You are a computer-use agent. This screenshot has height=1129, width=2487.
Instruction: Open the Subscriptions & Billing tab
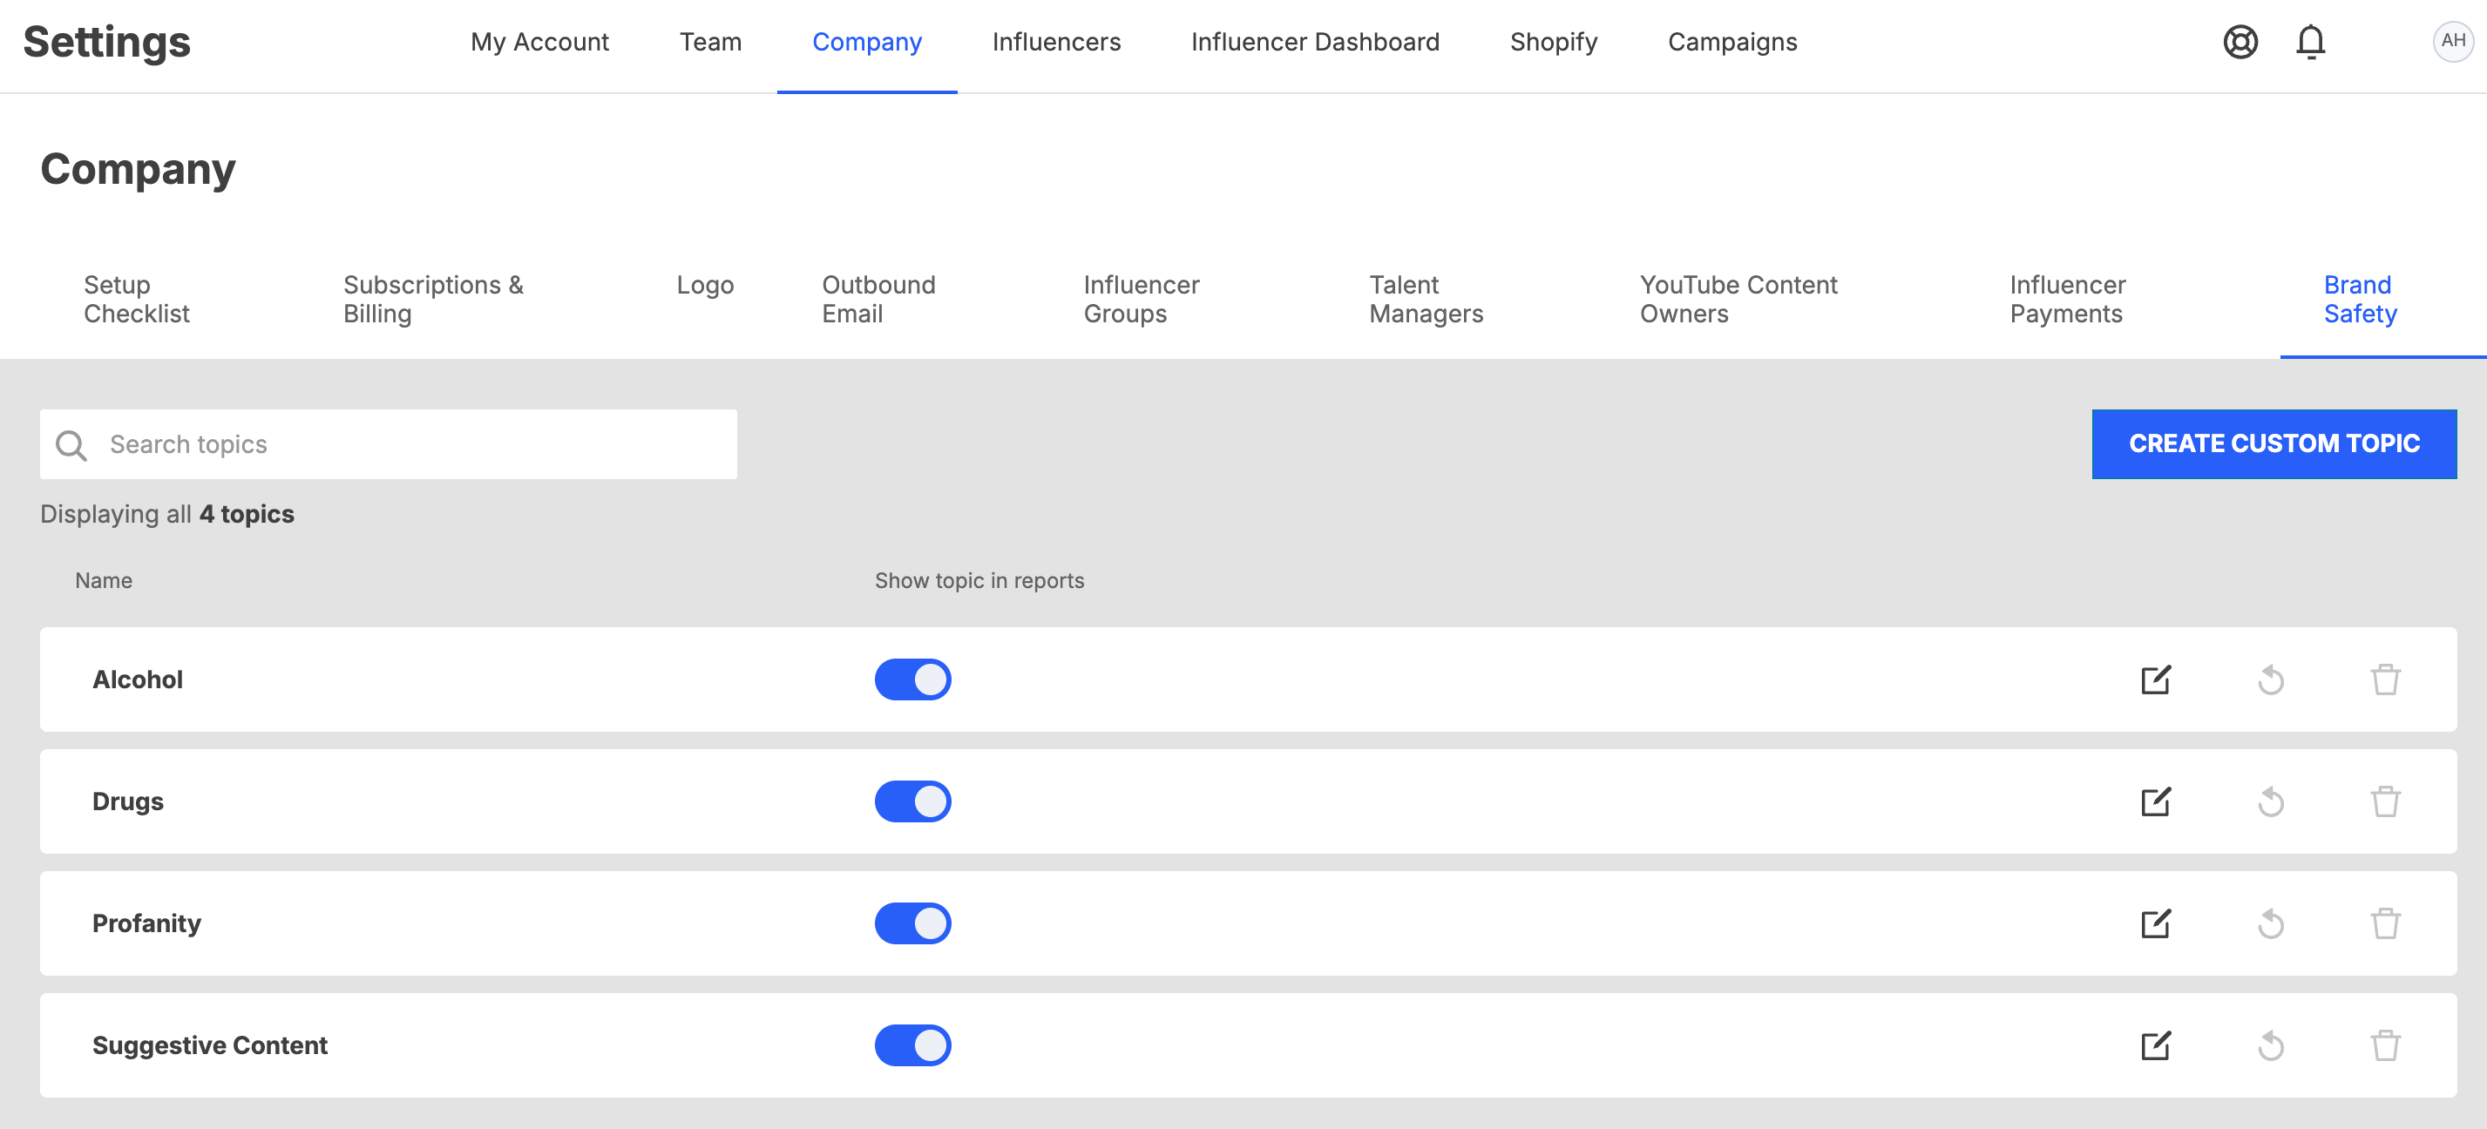[x=435, y=300]
